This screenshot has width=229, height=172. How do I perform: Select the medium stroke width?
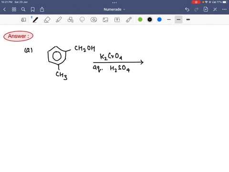tap(178, 20)
